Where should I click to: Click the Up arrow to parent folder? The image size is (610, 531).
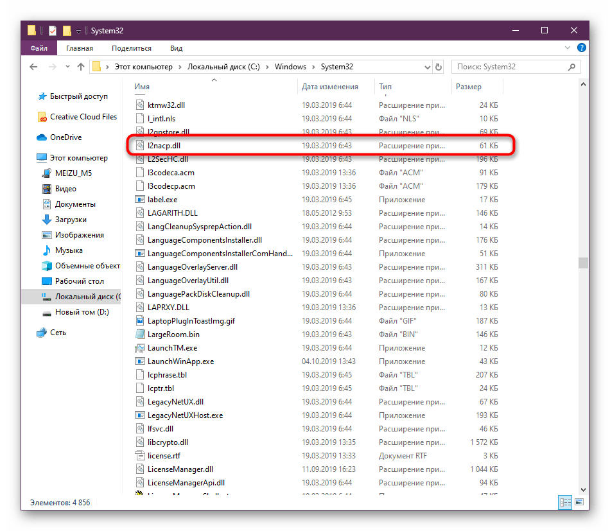point(81,67)
